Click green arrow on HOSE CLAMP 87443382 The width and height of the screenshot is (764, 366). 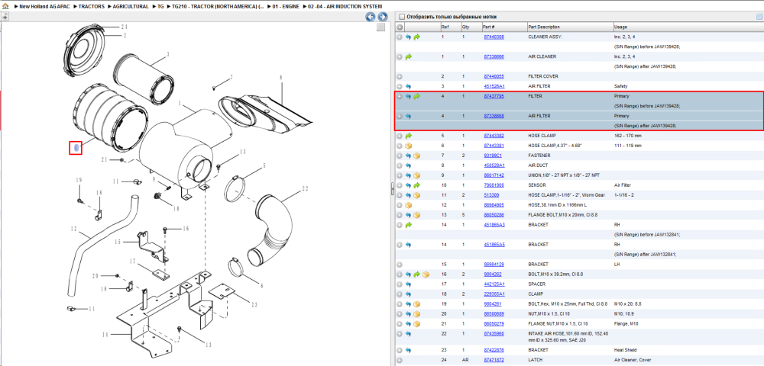[x=408, y=136]
